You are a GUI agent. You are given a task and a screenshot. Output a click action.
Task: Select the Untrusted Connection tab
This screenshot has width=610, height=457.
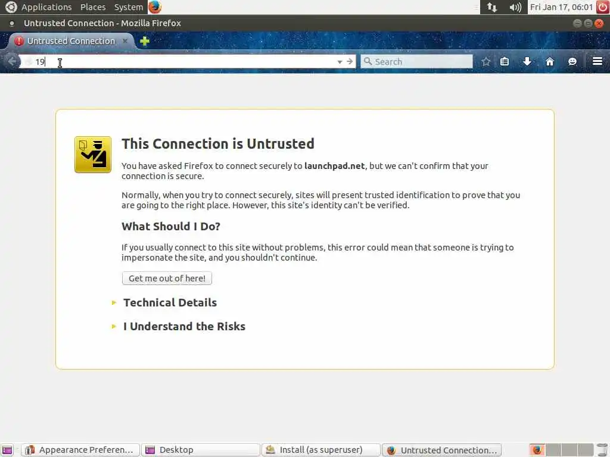click(x=71, y=41)
